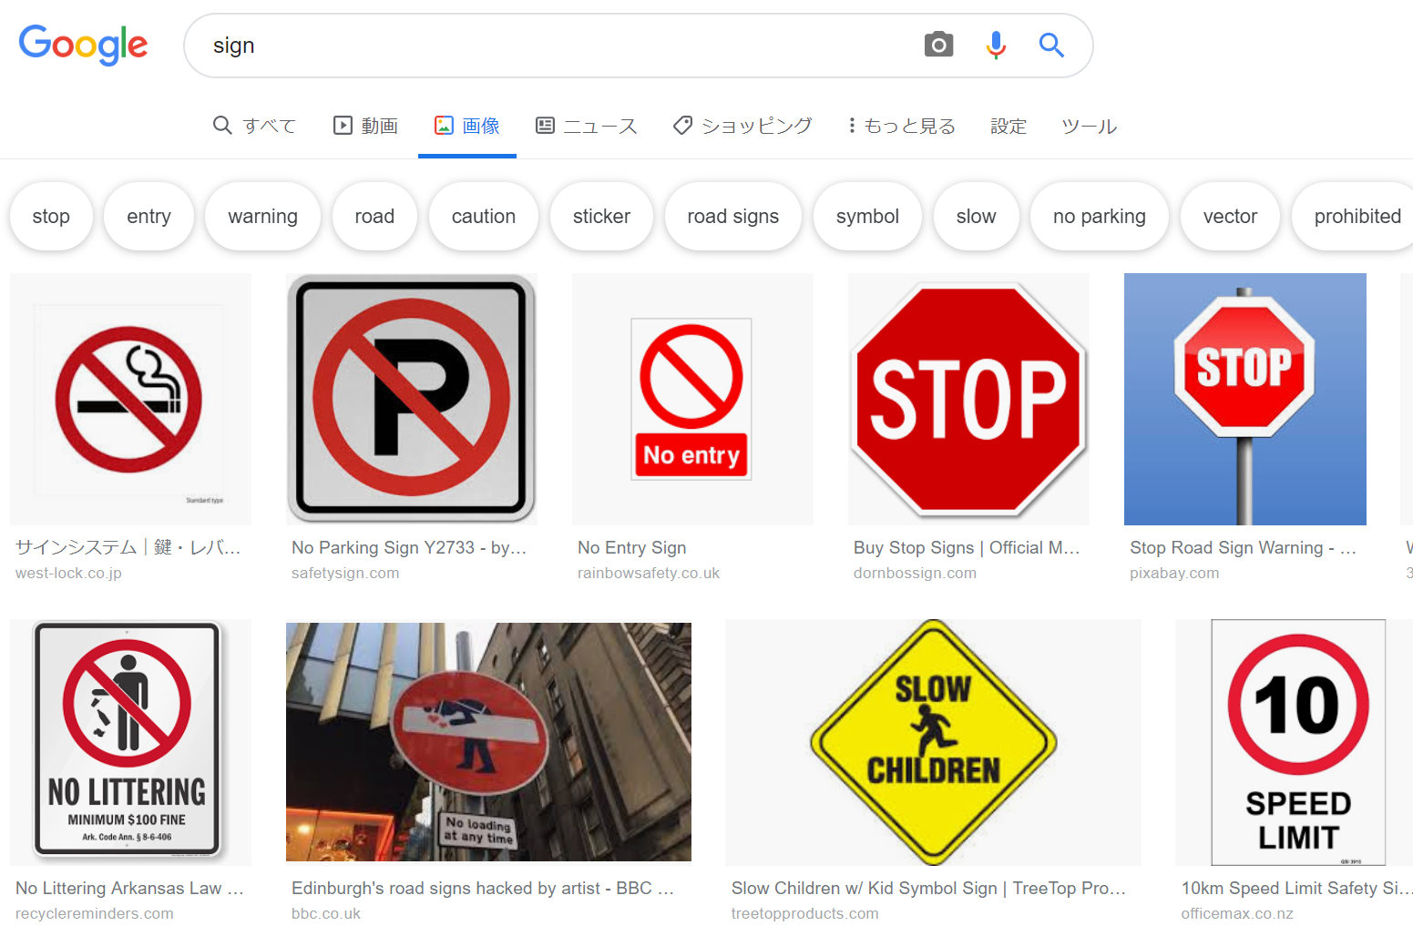The image size is (1413, 936).
Task: Click the blue magnifier search button
Action: click(x=1051, y=45)
